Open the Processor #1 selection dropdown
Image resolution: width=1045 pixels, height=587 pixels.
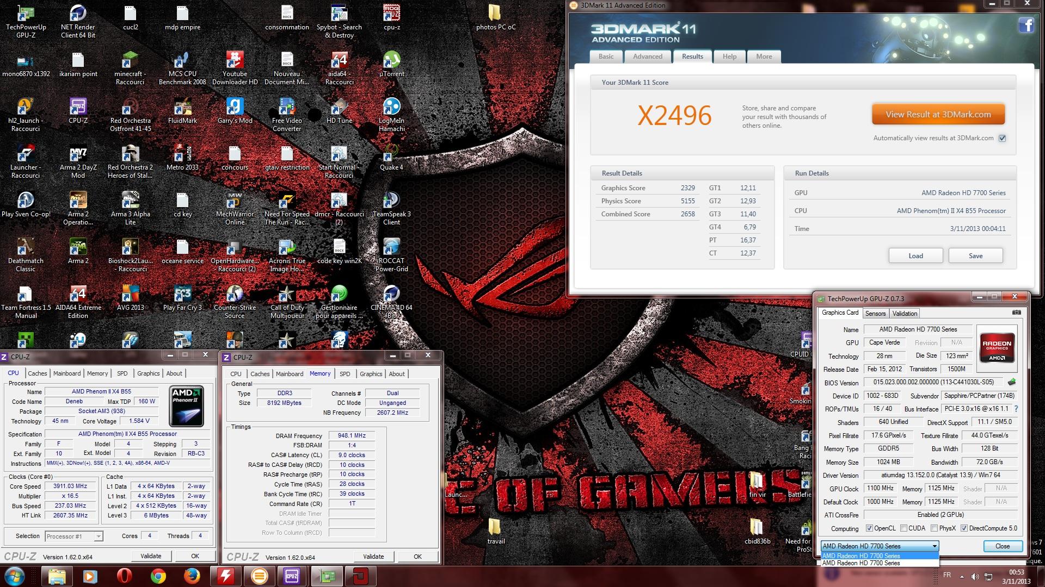click(x=74, y=536)
